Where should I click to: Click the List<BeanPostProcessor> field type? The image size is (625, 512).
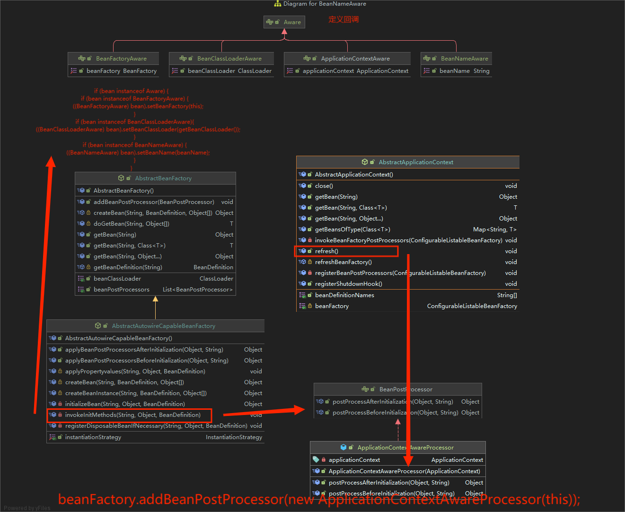(198, 289)
